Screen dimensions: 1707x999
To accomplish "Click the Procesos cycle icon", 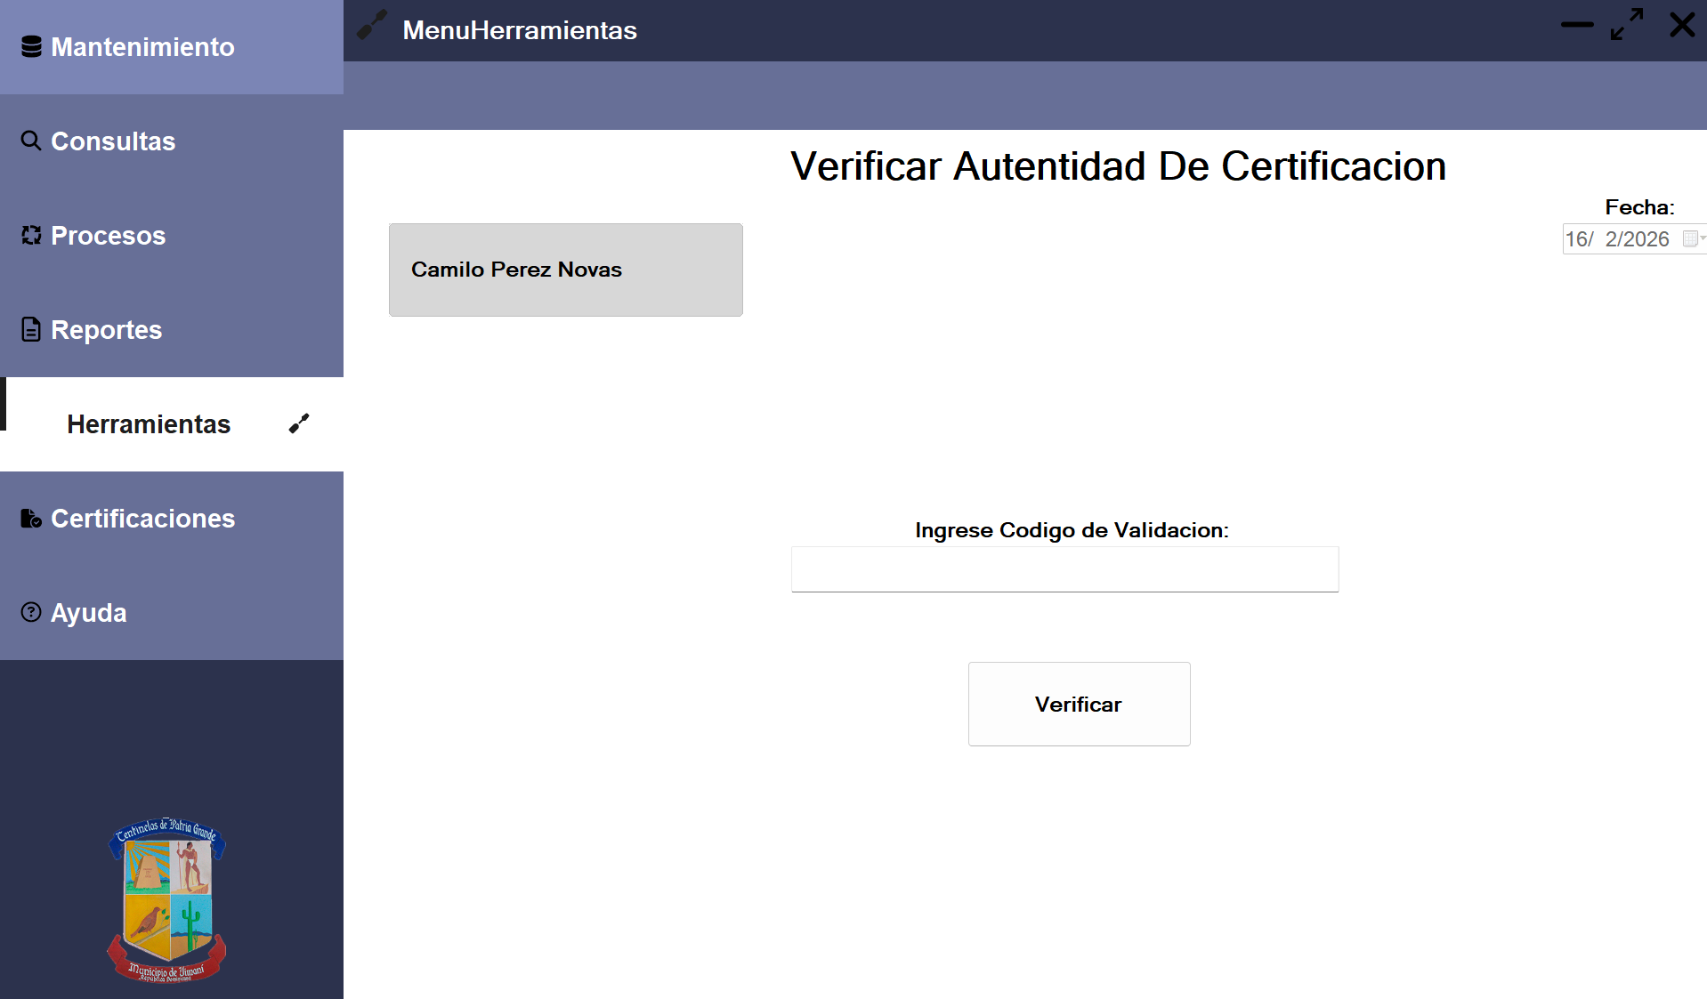I will click(x=31, y=235).
